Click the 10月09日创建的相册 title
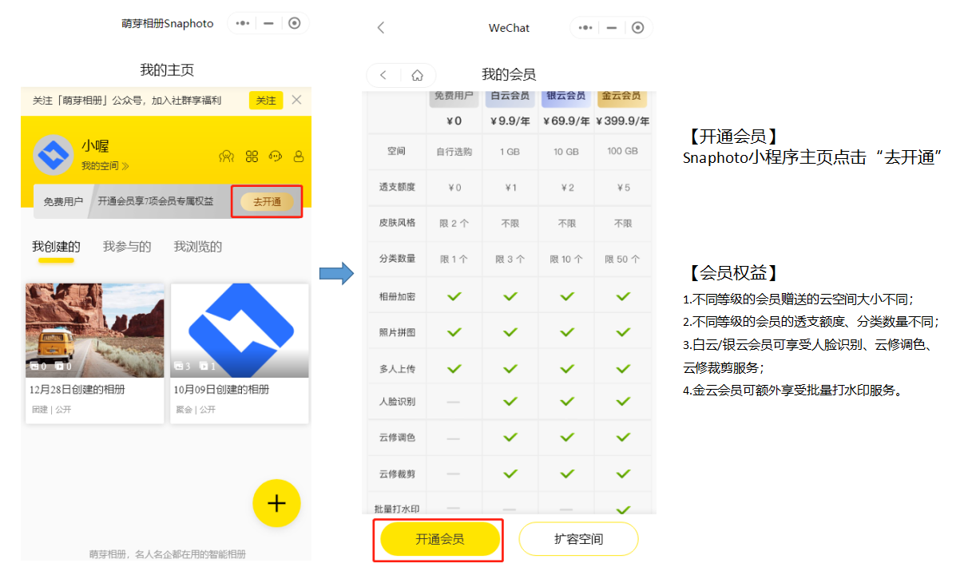The width and height of the screenshot is (968, 571). [x=221, y=390]
